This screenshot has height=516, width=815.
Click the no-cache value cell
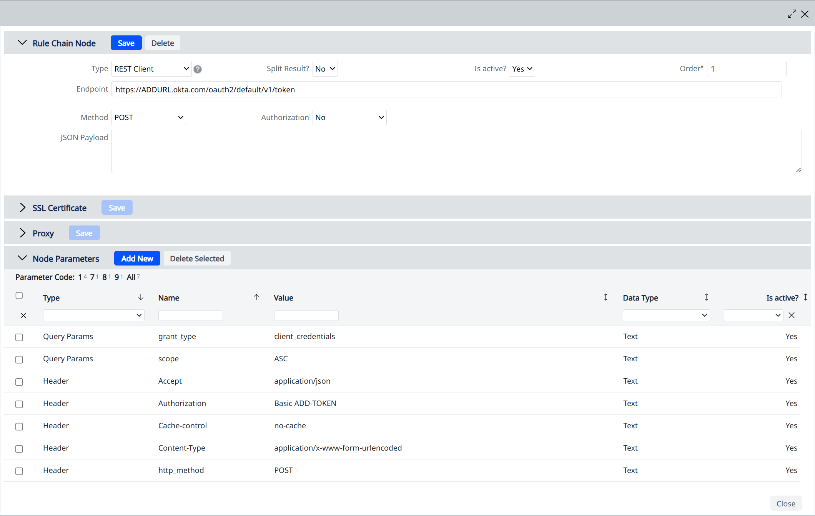pyautogui.click(x=290, y=426)
